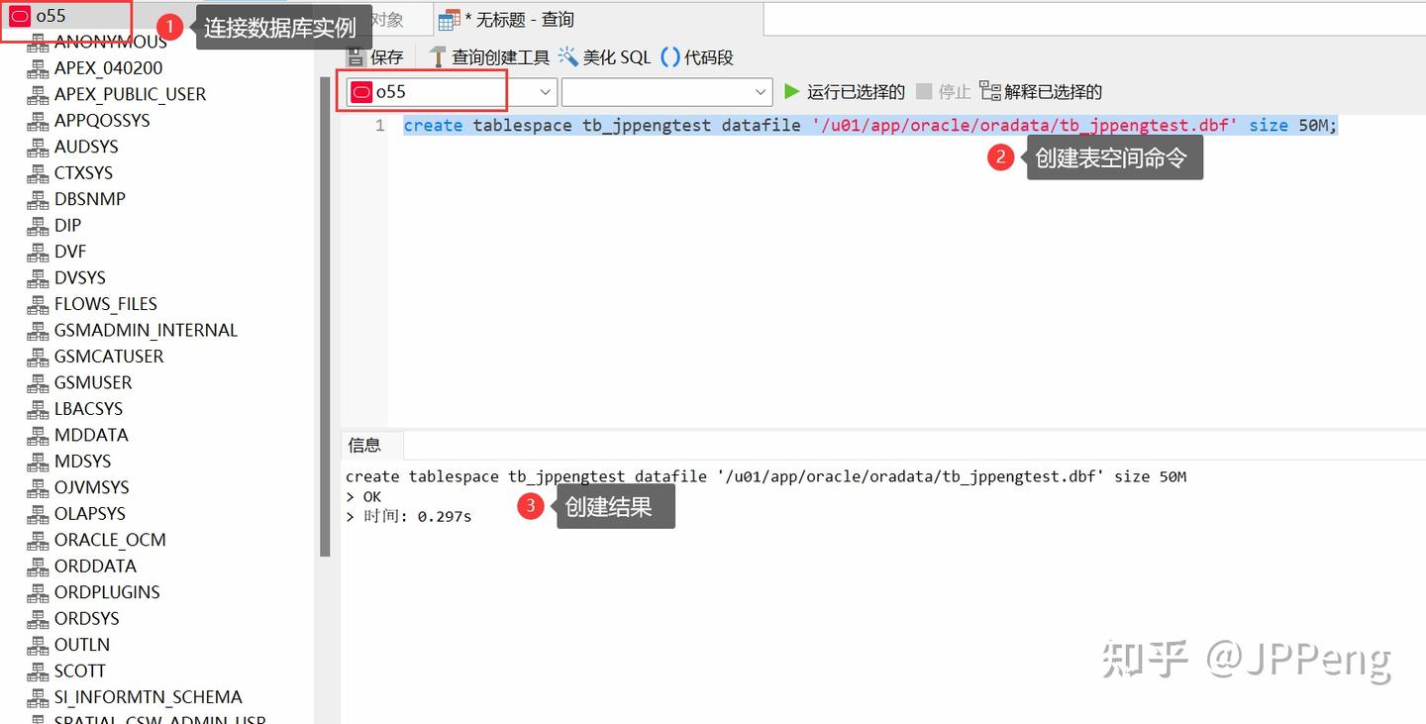
Task: Click the 美化 SQL beautify icon
Action: click(x=598, y=56)
